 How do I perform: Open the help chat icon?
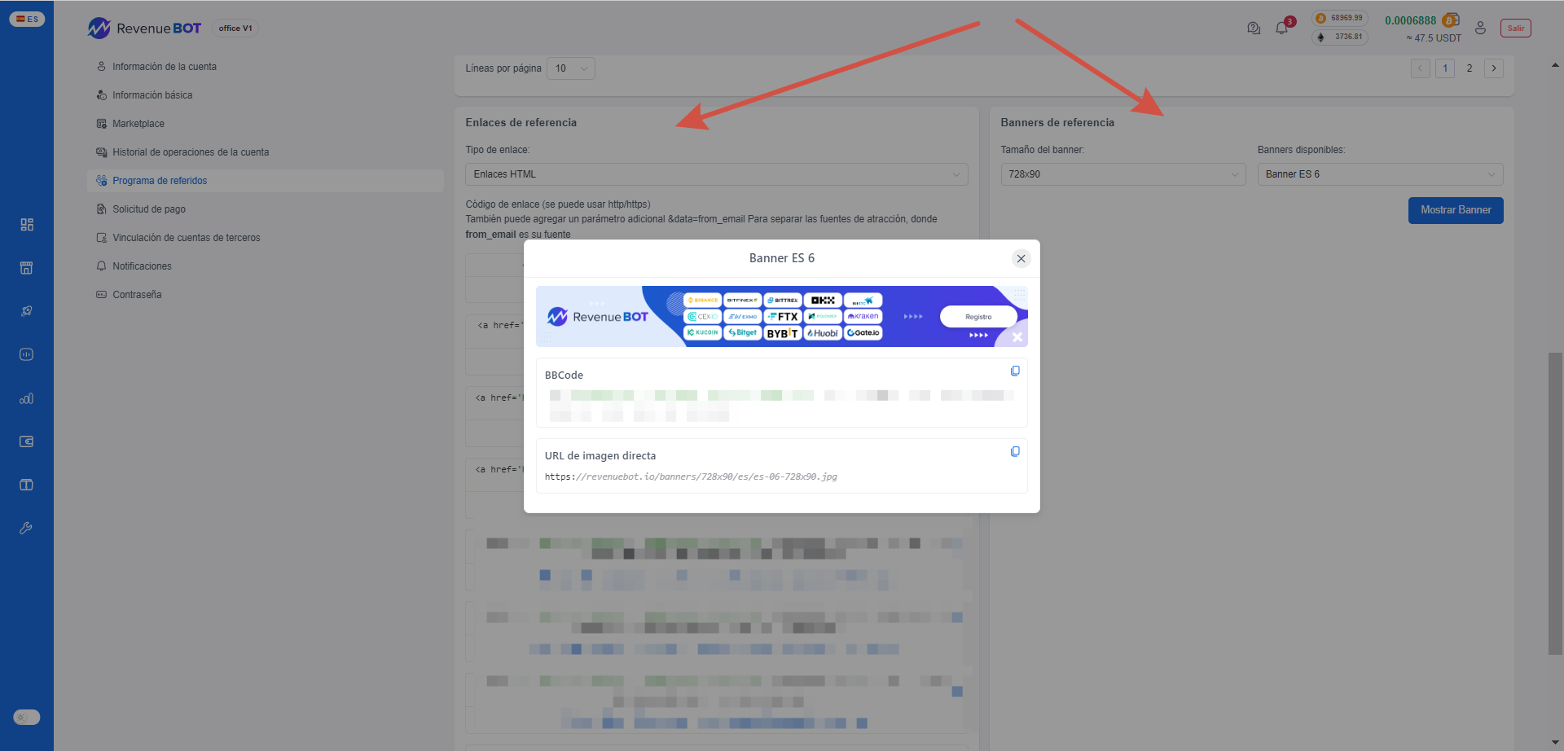point(1254,29)
